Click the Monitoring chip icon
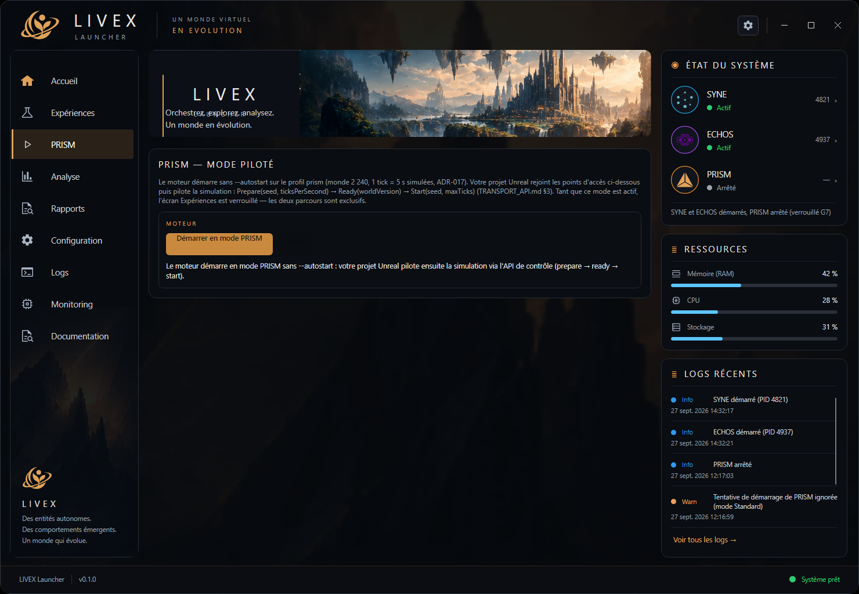 27,304
